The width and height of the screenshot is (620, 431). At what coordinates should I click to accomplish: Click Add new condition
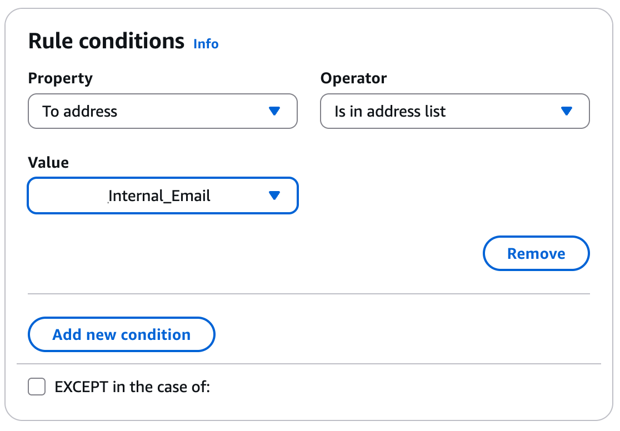pyautogui.click(x=121, y=335)
